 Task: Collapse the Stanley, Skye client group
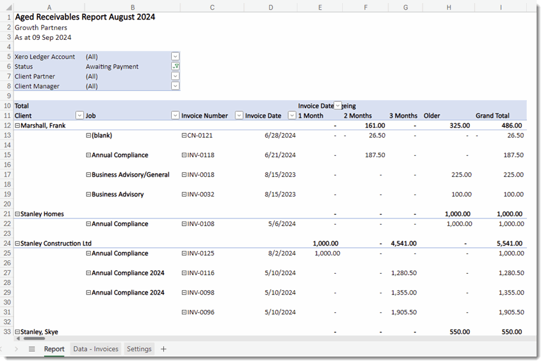click(x=17, y=331)
